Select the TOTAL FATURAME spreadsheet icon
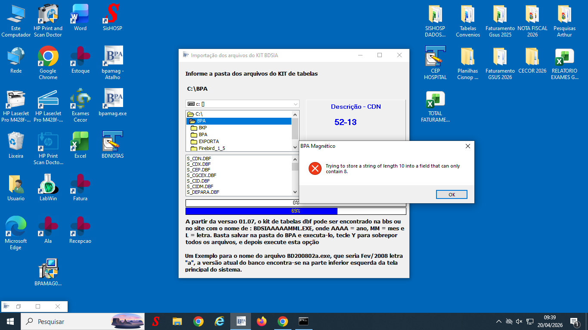Viewport: 588px width, 330px height. coord(435,106)
